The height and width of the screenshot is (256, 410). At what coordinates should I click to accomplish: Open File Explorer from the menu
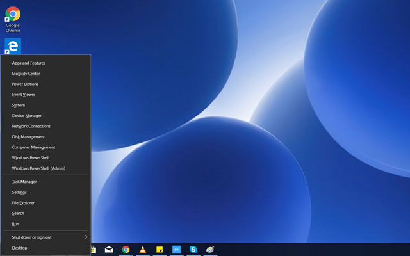point(23,203)
